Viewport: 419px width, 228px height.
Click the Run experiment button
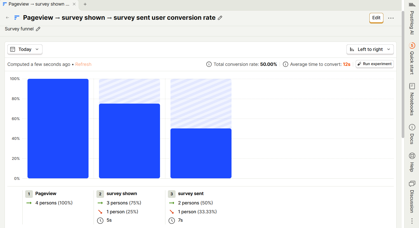(374, 64)
